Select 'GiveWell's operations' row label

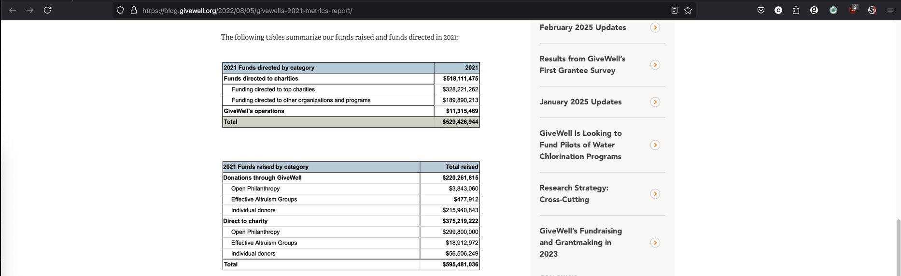254,111
